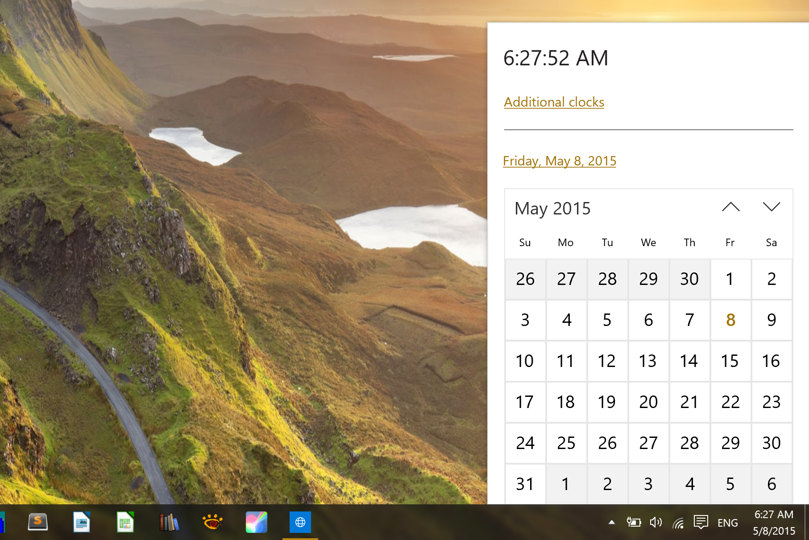Check the battery power status icon
The image size is (809, 540).
(x=634, y=522)
